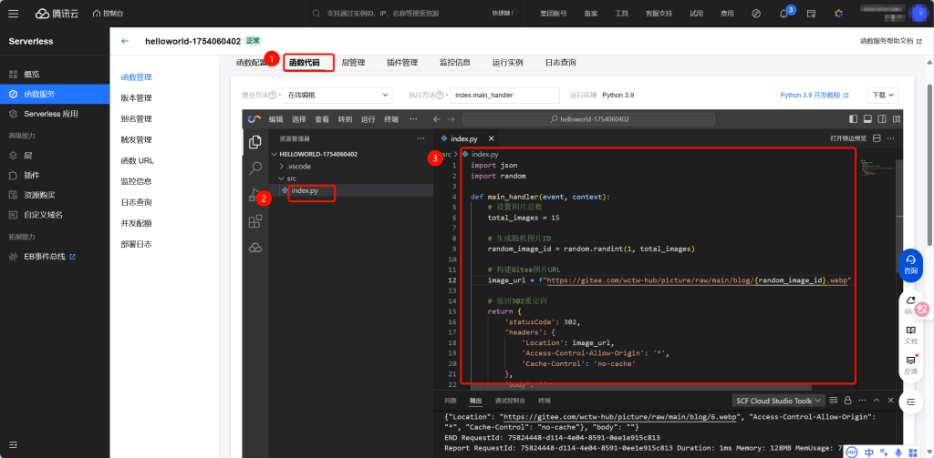Screen dimensions: 934x458
Task: Click the split editor icon beside 打开侧边预览
Action: coord(877,138)
